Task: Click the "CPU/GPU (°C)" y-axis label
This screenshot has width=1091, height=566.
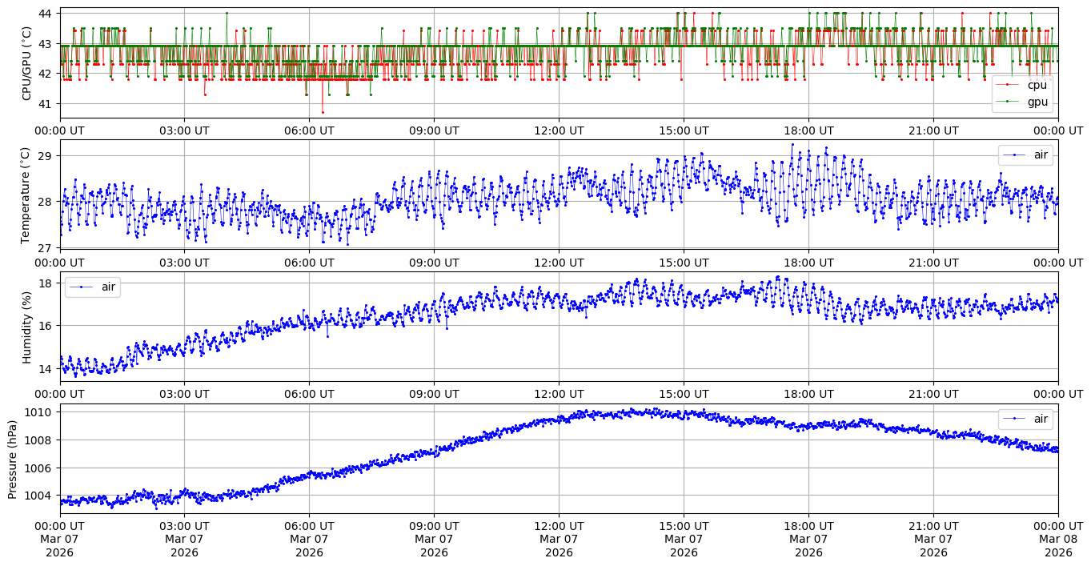Action: [x=27, y=63]
